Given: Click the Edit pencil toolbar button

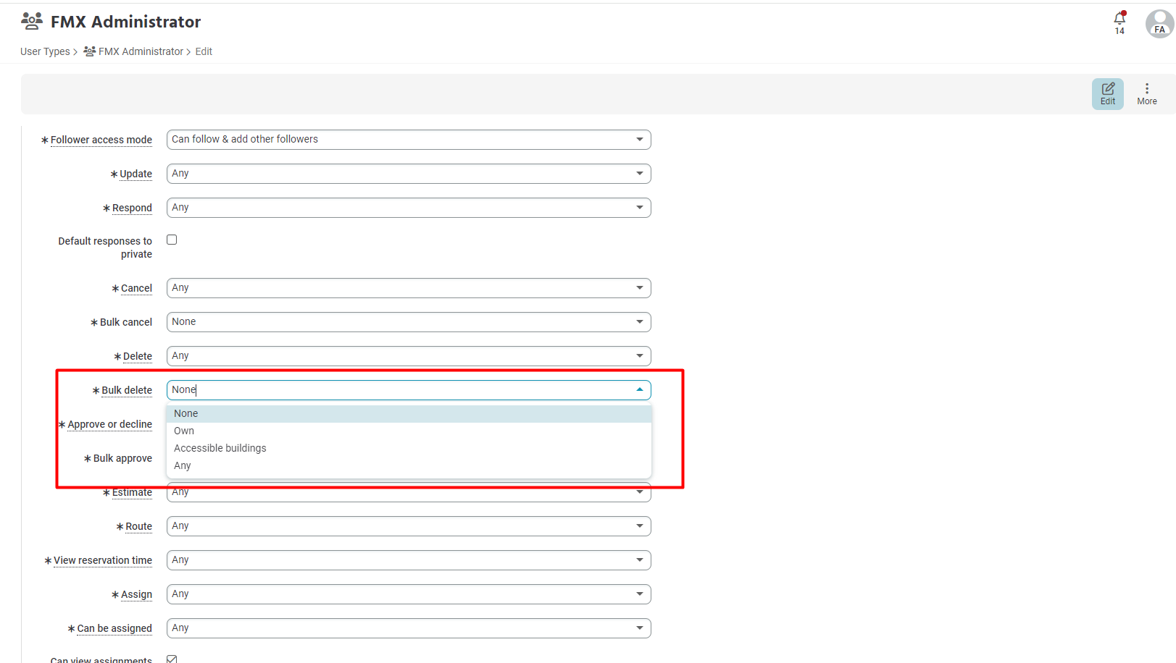Looking at the screenshot, I should [x=1108, y=94].
